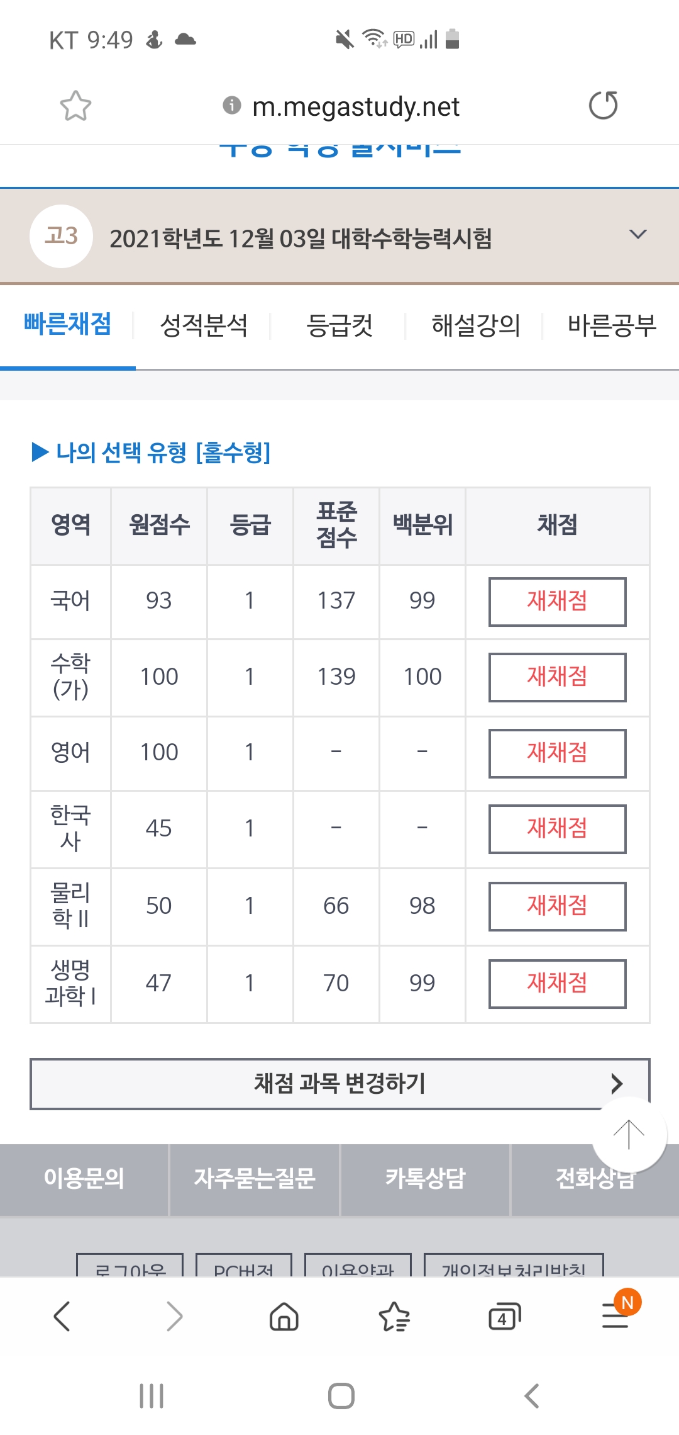Open 채점 과목 변경하기 arrow button
The width and height of the screenshot is (679, 1435).
(x=339, y=1084)
